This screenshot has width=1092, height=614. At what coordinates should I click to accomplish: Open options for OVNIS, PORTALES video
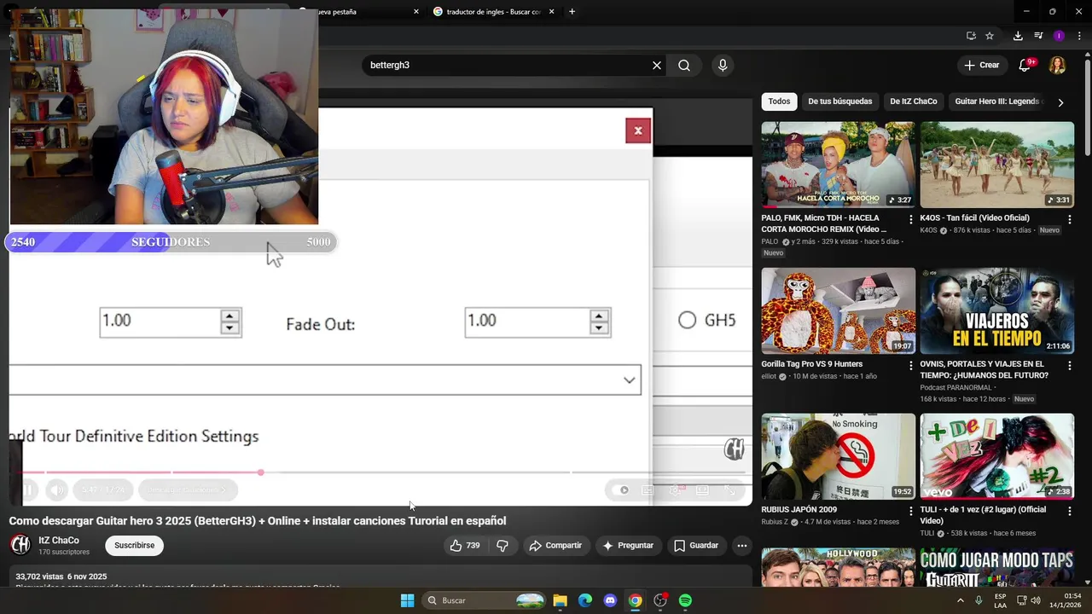[1070, 366]
